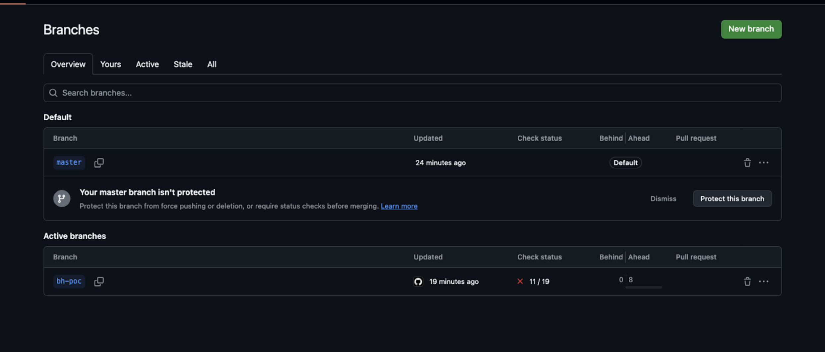Copy the bh-poc branch name to clipboard

tap(99, 281)
